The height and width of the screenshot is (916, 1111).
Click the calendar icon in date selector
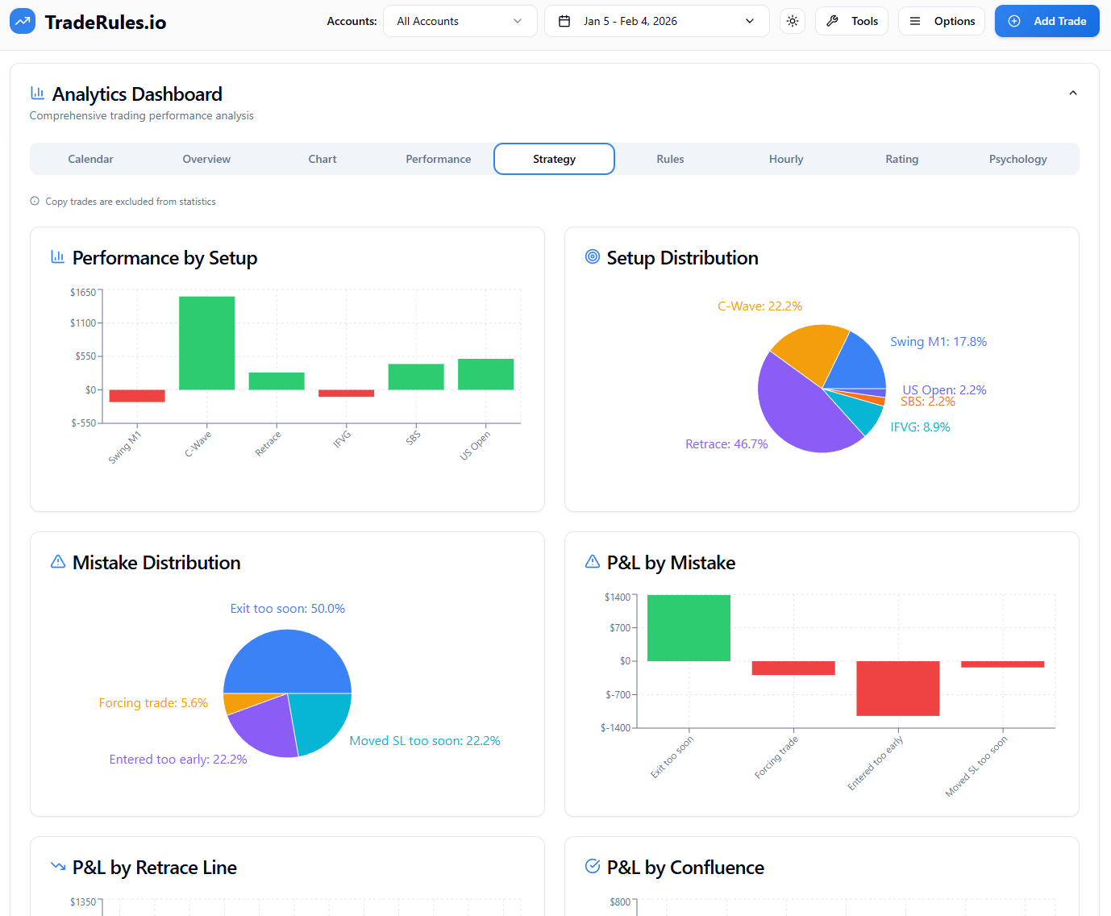tap(564, 21)
